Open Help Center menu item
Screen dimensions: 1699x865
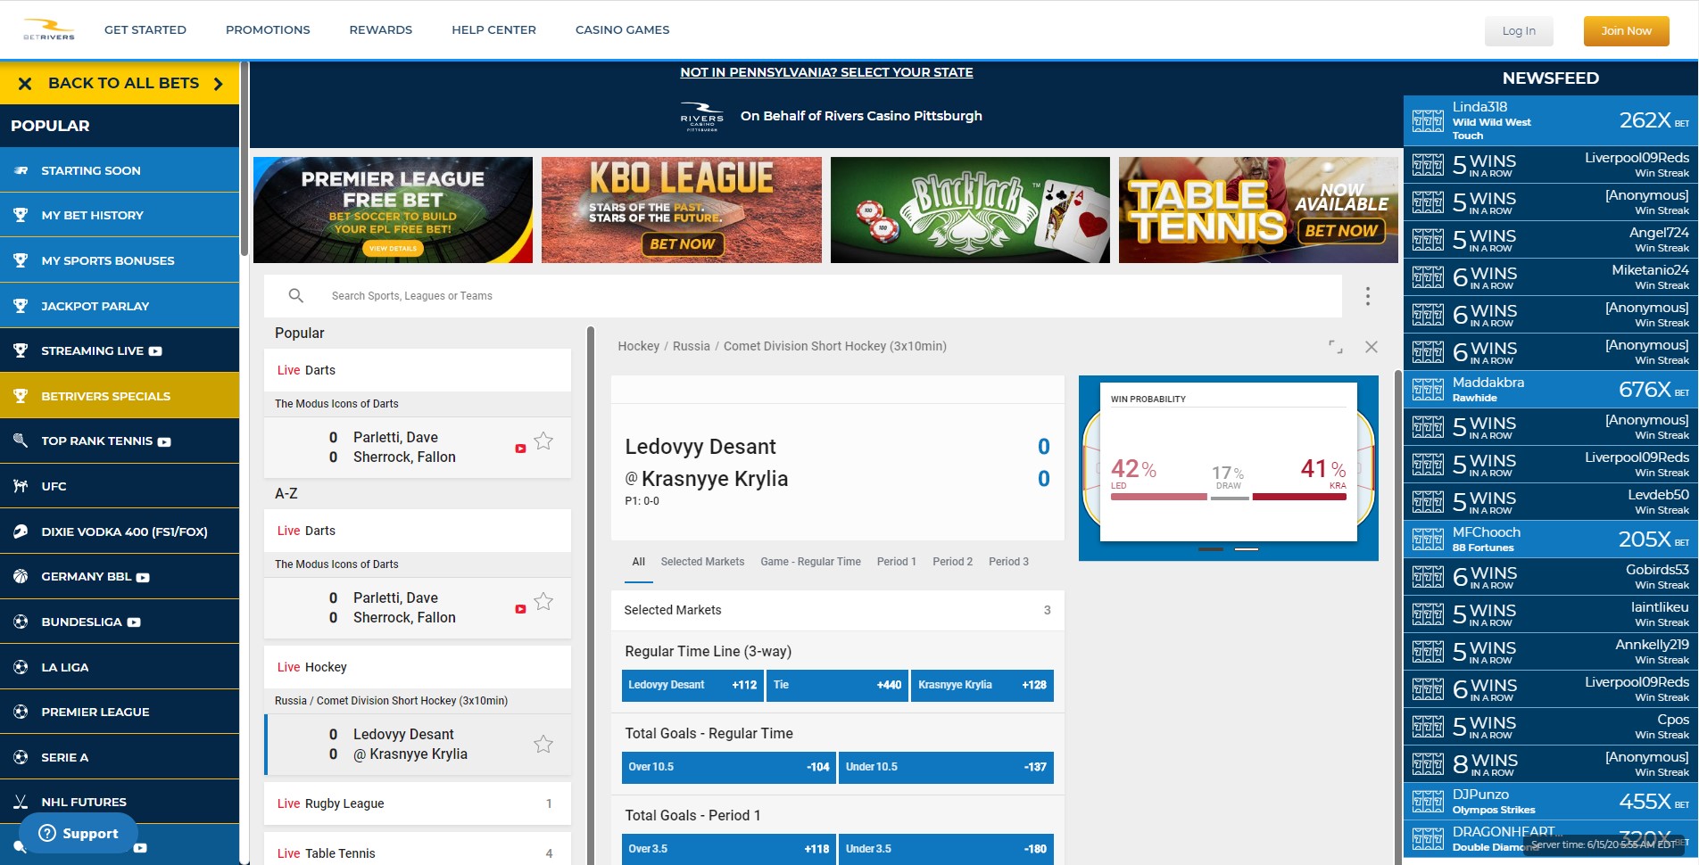click(493, 29)
